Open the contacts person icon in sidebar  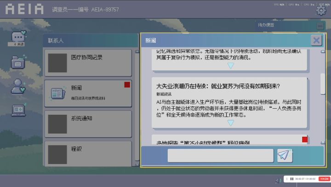pos(18,86)
